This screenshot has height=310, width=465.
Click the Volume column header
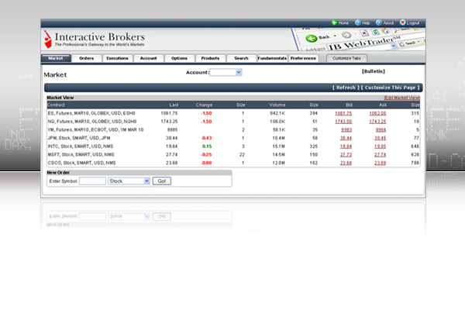(x=277, y=105)
